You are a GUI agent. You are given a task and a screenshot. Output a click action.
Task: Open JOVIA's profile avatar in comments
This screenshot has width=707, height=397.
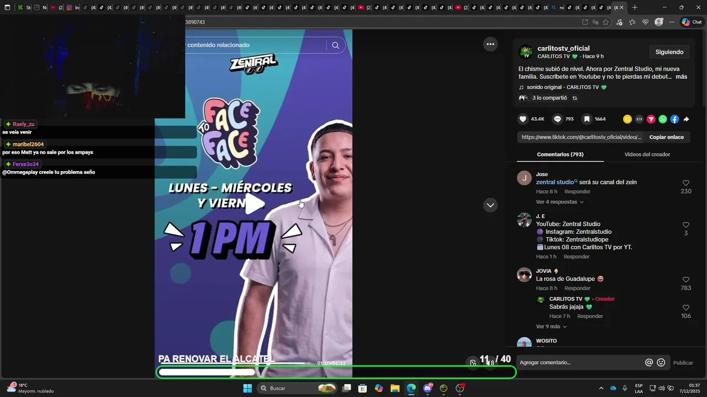[524, 275]
